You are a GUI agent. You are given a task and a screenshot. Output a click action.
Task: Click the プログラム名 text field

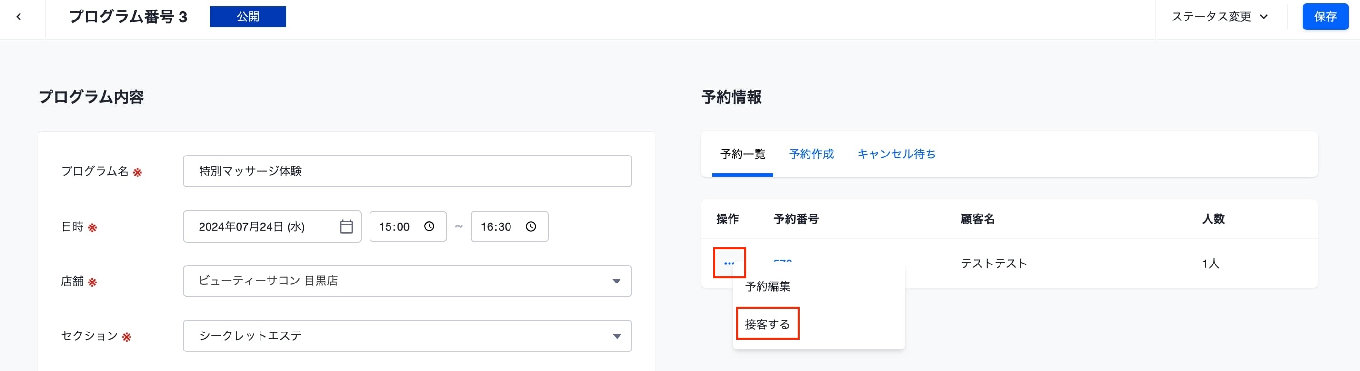pos(407,171)
